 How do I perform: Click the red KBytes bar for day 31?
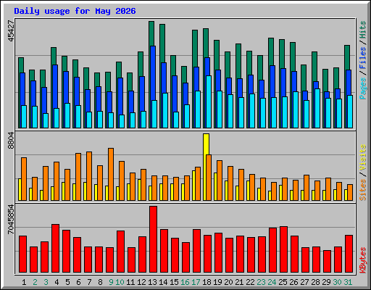[349, 254]
